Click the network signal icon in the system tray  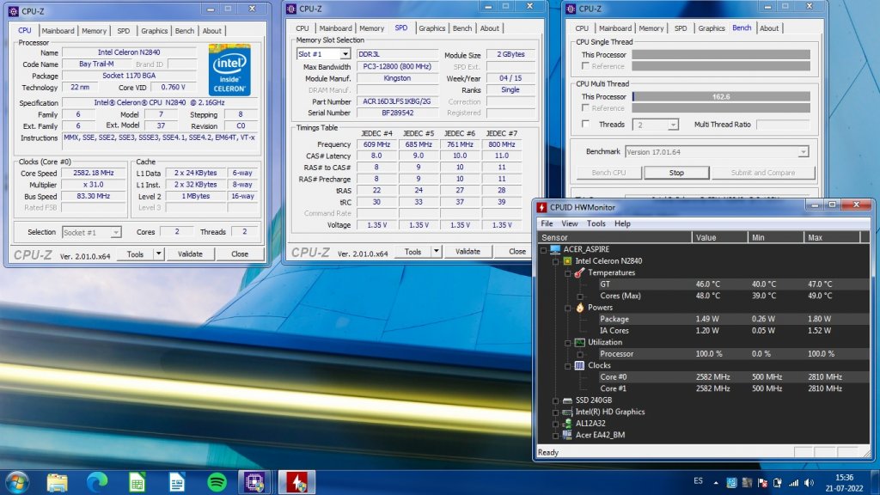tap(793, 483)
